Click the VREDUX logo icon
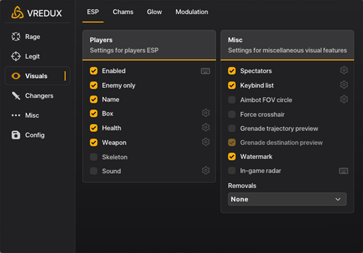The height and width of the screenshot is (253, 363). [x=17, y=12]
